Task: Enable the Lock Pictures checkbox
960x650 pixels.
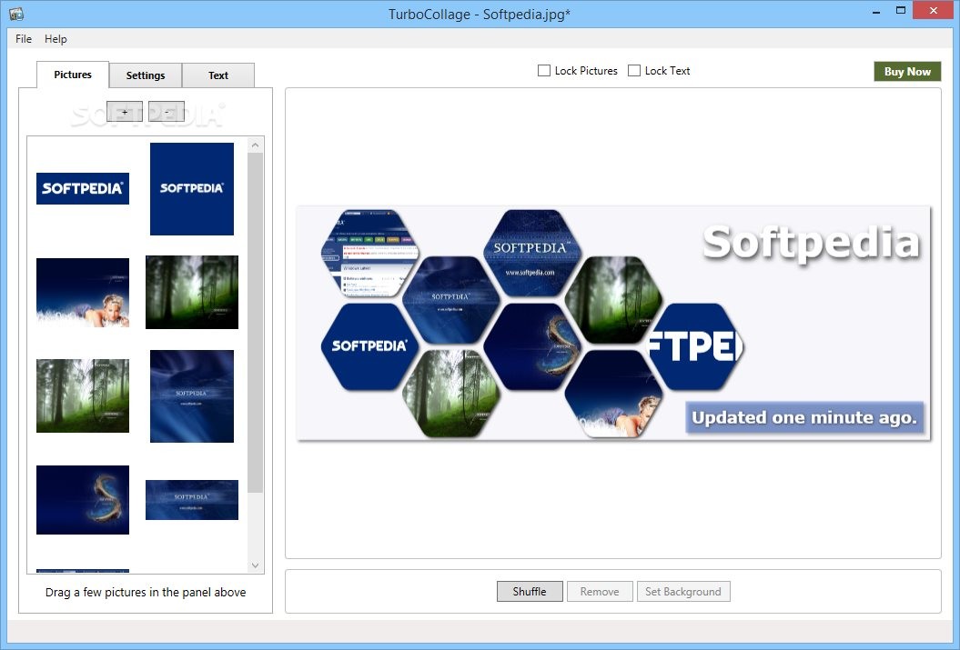Action: 543,70
